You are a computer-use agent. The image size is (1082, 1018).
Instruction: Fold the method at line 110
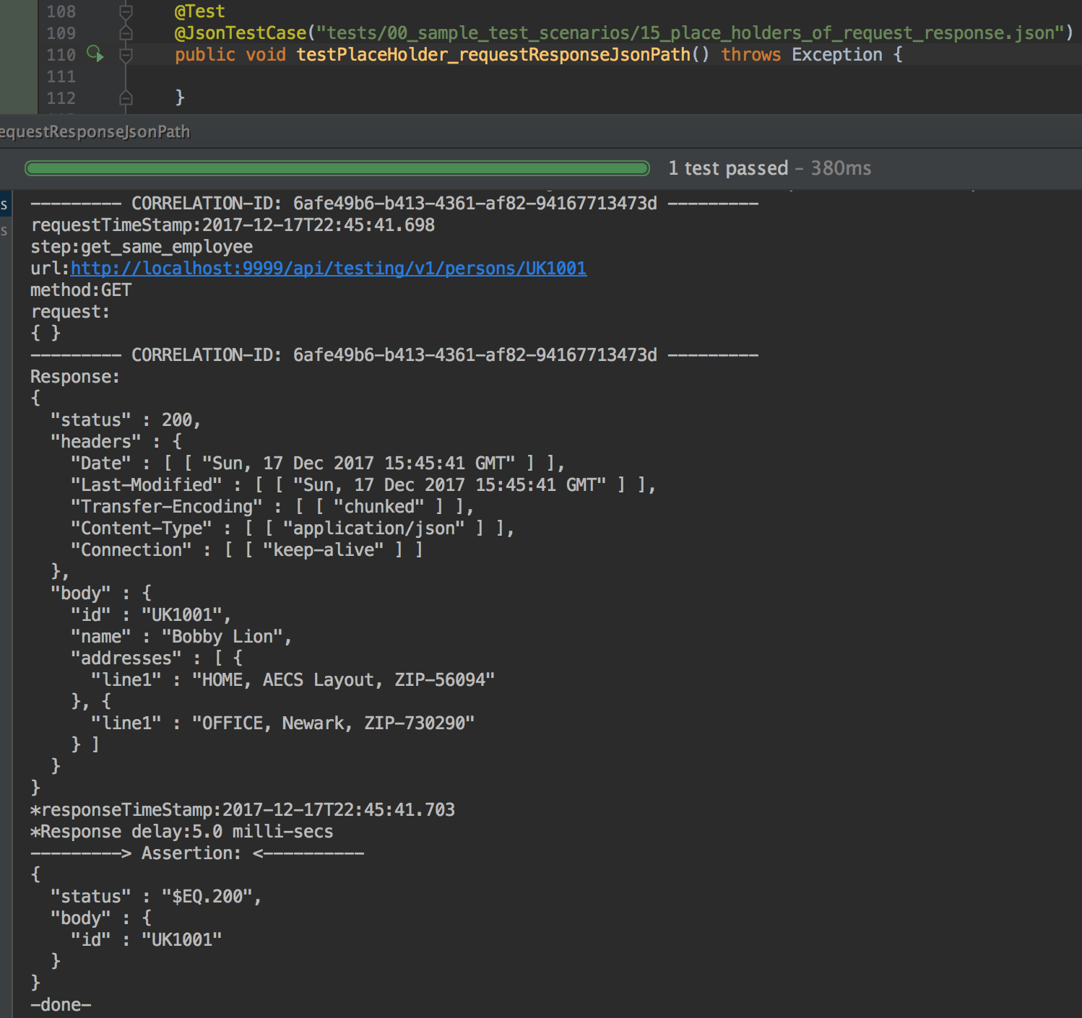[126, 55]
